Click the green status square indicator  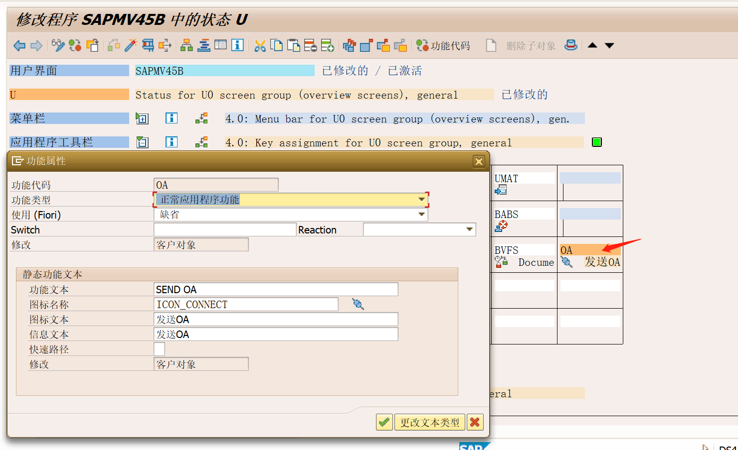point(597,142)
